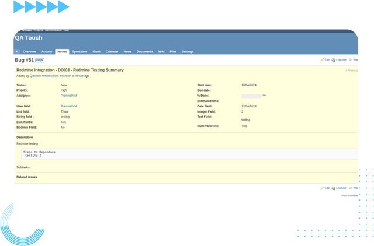Click the Multi Value list value 'Two'
Screen dimensions: 374x246
[244, 126]
